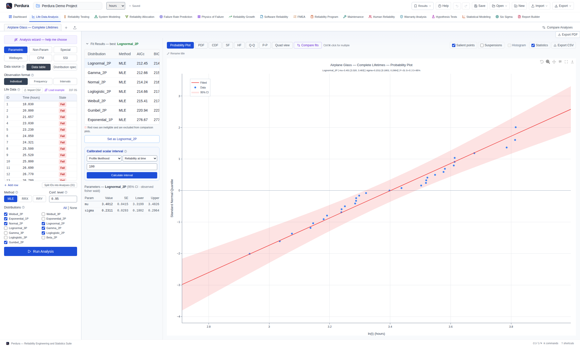The height and width of the screenshot is (347, 580).
Task: Activate the plot pan tool icon
Action: [554, 62]
